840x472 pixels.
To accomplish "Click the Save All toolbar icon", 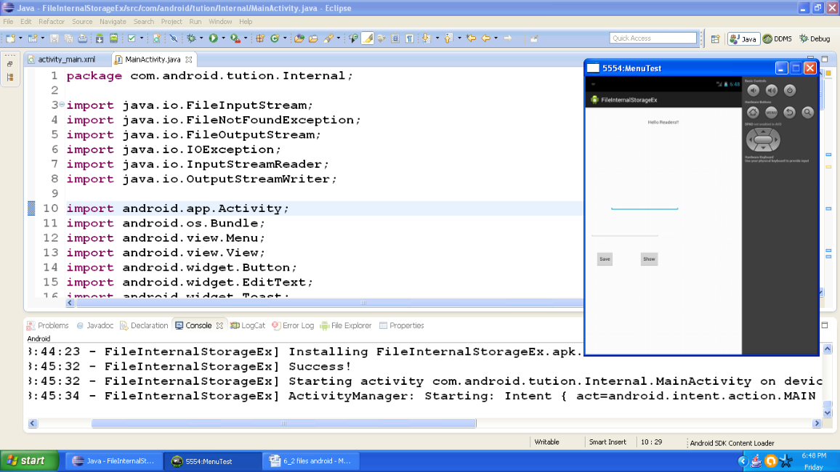I will click(68, 37).
